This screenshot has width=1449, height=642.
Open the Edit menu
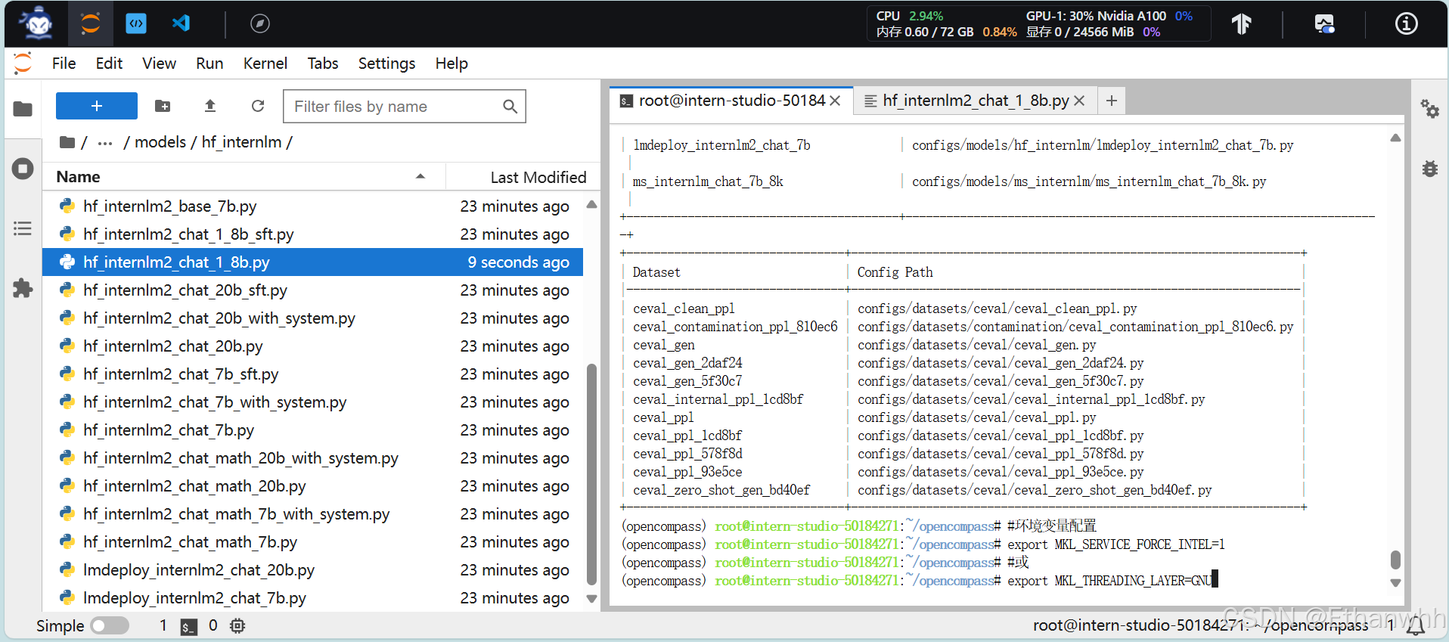pyautogui.click(x=109, y=64)
